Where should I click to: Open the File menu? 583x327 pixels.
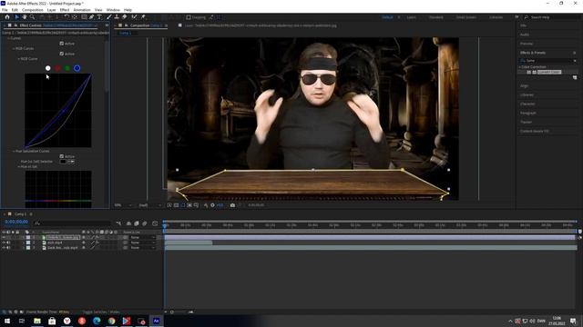coord(5,10)
